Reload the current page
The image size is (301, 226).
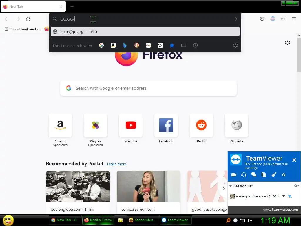click(x=28, y=19)
